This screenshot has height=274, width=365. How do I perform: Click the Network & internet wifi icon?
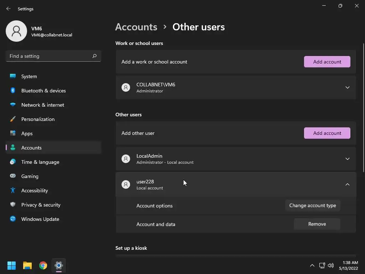coord(13,105)
